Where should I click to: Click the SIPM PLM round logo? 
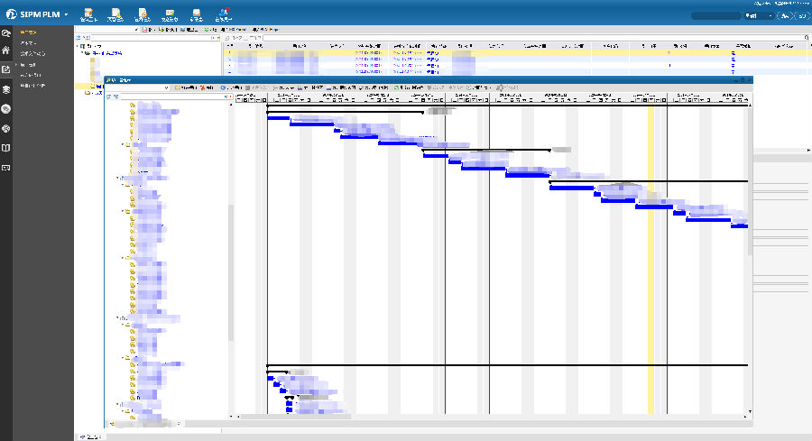11,14
